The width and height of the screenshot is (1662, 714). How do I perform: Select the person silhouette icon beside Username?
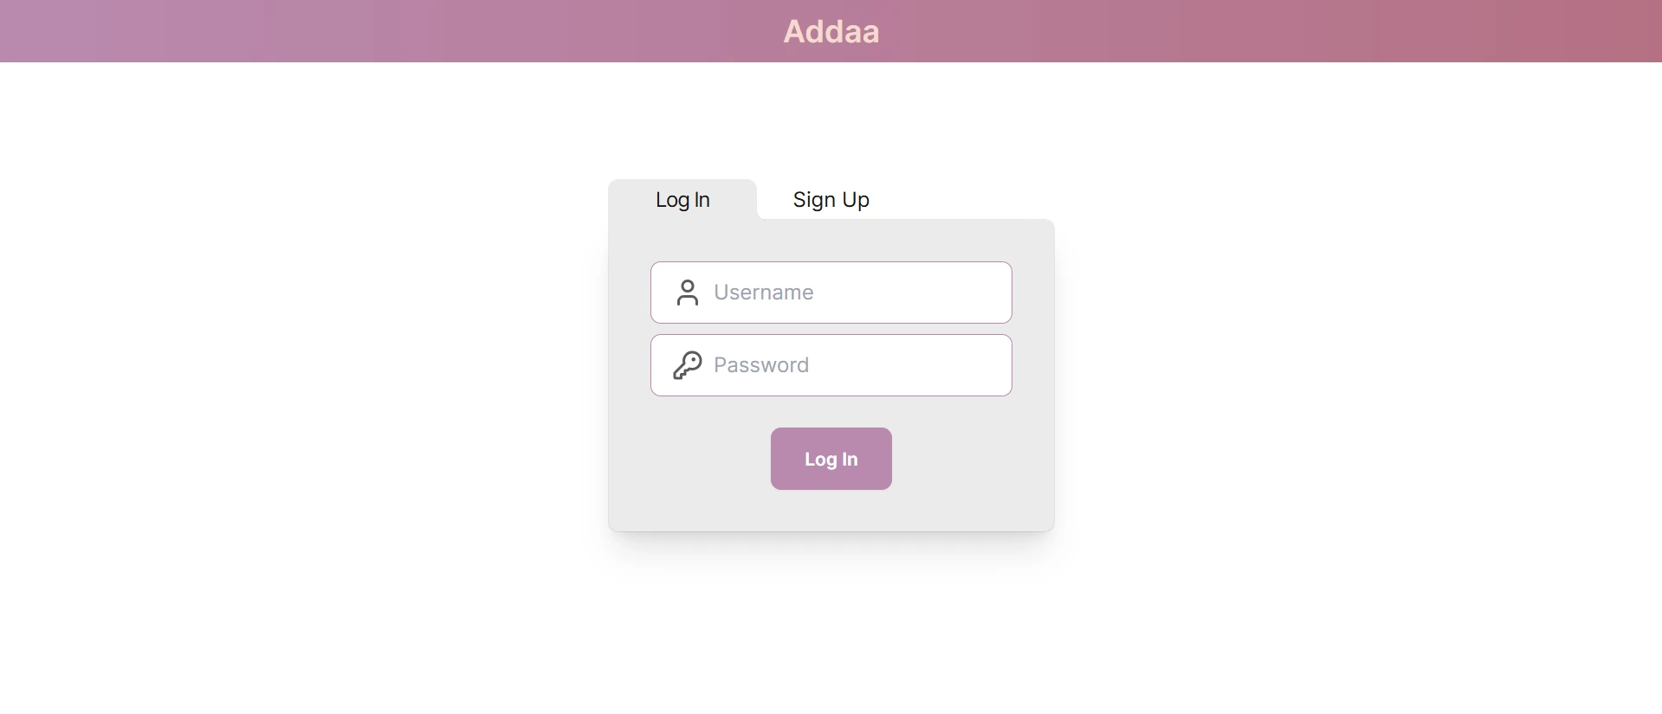tap(688, 293)
